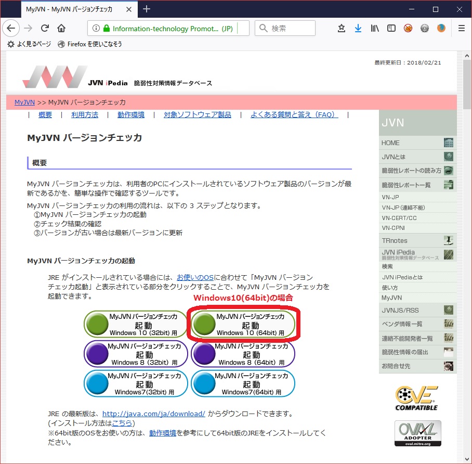The width and height of the screenshot is (472, 464).
Task: Open 脆弱性情報の届出 sidebar item
Action: (x=417, y=352)
